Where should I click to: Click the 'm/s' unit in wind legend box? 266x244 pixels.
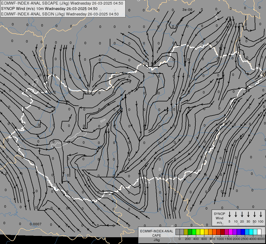point(219,223)
